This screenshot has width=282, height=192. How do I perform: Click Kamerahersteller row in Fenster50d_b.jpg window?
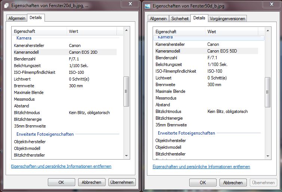(206, 44)
